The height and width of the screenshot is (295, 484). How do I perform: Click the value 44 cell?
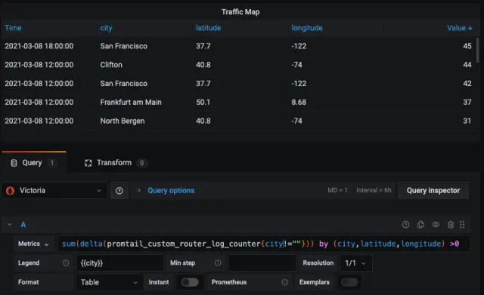[467, 65]
